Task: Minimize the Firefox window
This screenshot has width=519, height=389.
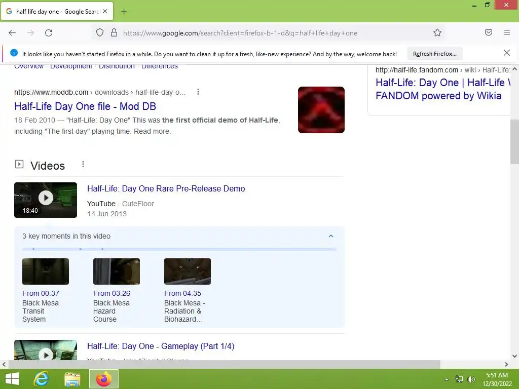Action: pos(474,5)
